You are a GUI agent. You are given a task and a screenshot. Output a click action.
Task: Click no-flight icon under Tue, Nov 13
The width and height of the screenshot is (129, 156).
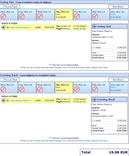22,16
